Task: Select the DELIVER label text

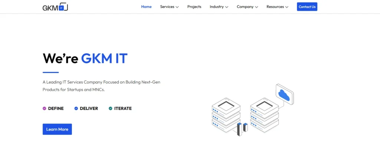Action: coord(89,108)
